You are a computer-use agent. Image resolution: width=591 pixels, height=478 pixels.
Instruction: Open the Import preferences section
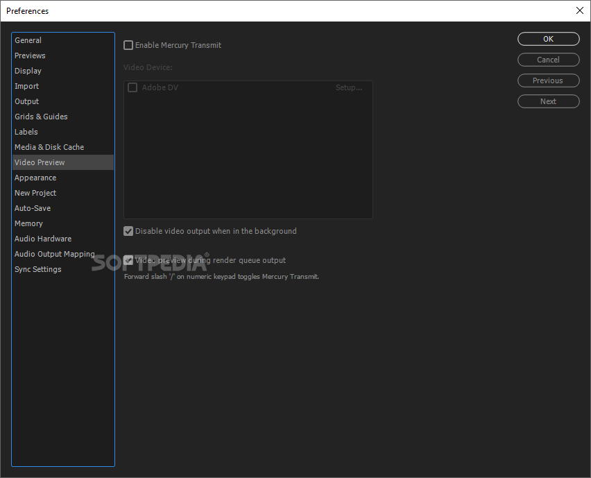coord(63,86)
